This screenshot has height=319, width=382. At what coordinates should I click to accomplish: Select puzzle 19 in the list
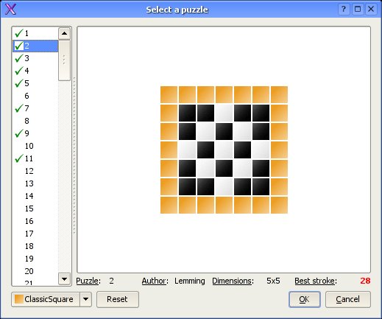click(x=35, y=259)
